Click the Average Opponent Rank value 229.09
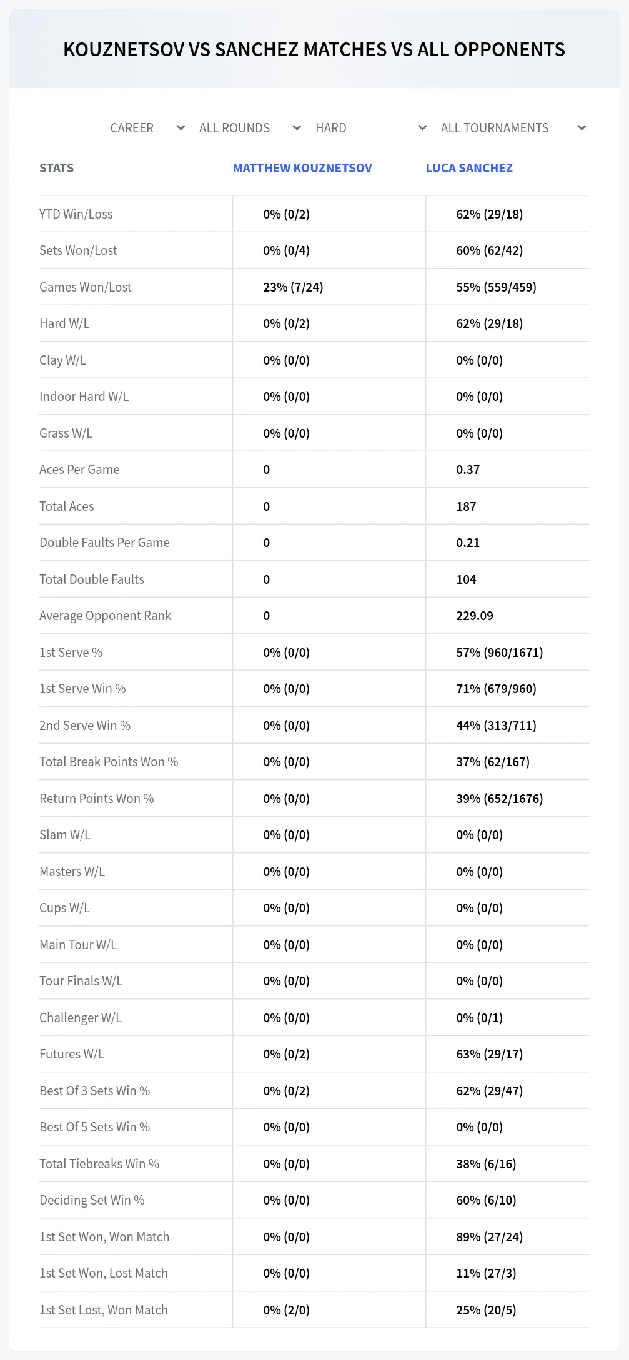This screenshot has height=1360, width=629. coord(475,616)
